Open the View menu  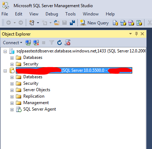pyautogui.click(x=34, y=14)
